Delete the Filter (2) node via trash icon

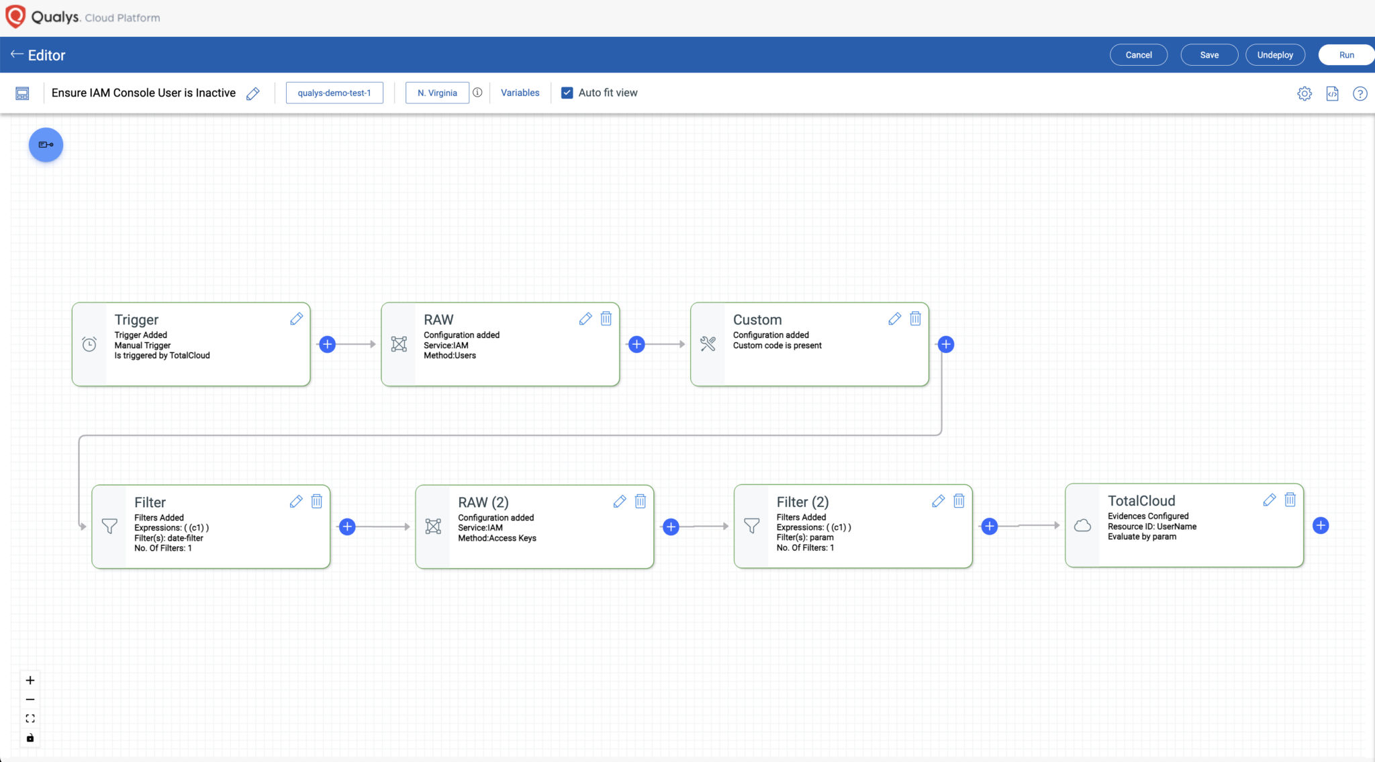959,501
